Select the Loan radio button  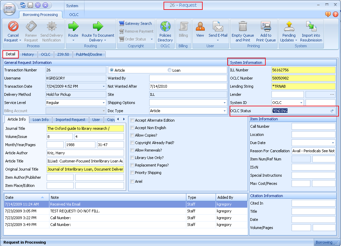[x=169, y=70]
